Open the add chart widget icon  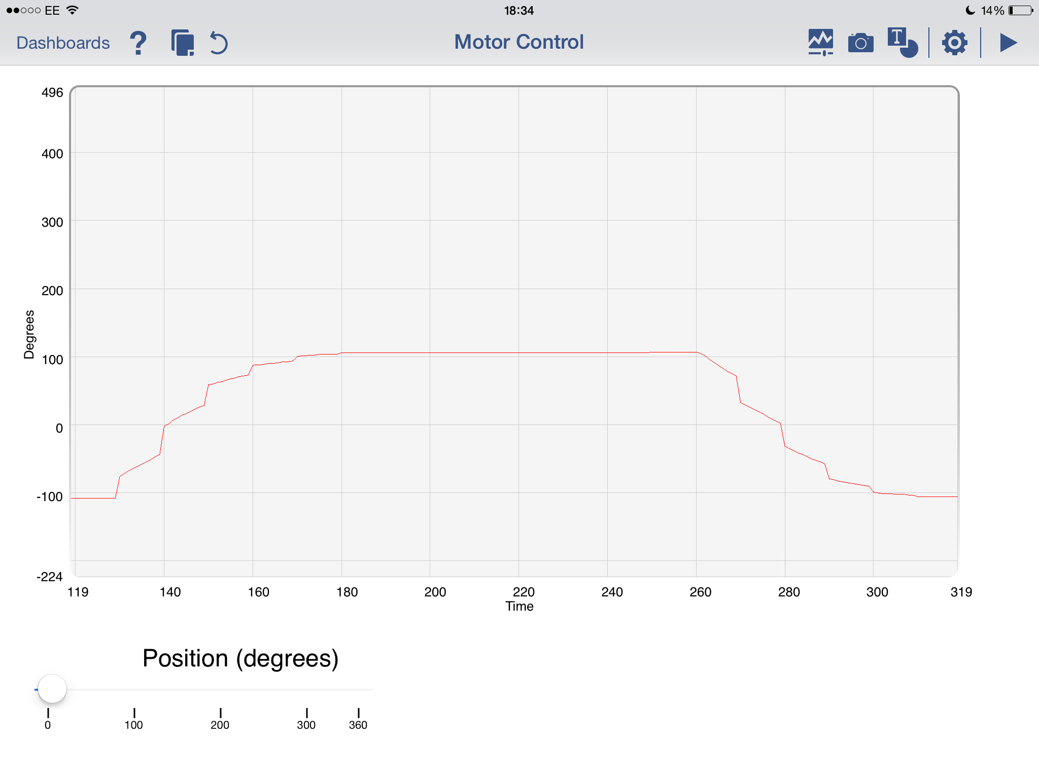pyautogui.click(x=821, y=43)
